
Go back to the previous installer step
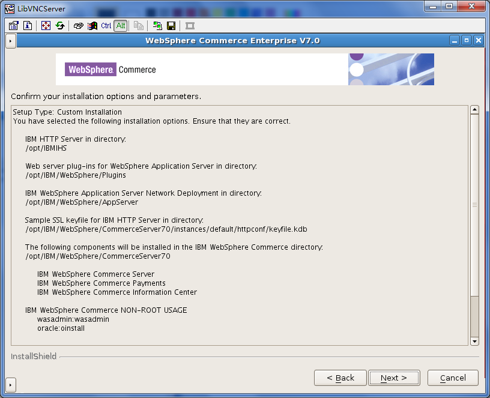(x=340, y=378)
